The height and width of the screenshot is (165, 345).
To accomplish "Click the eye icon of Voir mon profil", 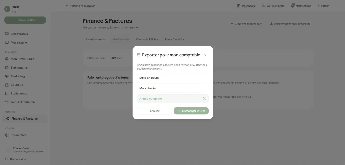I will pyautogui.click(x=263, y=6).
